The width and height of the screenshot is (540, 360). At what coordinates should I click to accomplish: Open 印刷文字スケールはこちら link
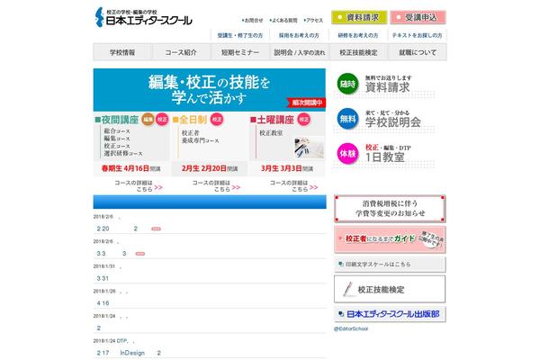(390, 265)
